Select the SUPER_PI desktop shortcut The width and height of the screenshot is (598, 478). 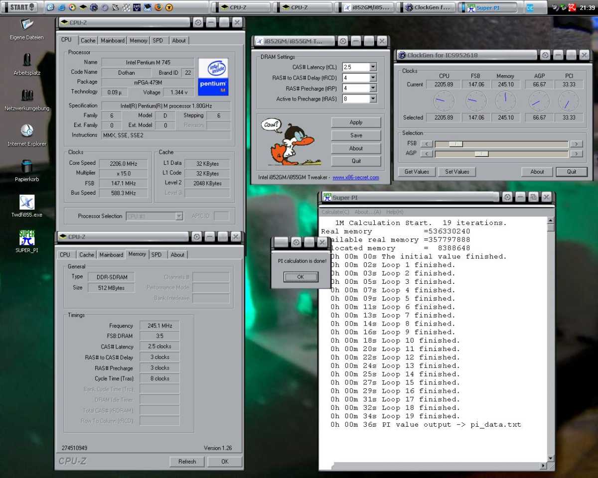click(x=26, y=241)
